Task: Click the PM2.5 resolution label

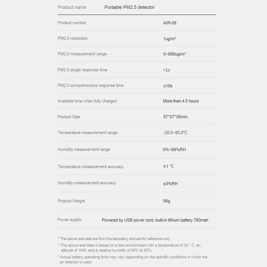Action: coord(73,38)
